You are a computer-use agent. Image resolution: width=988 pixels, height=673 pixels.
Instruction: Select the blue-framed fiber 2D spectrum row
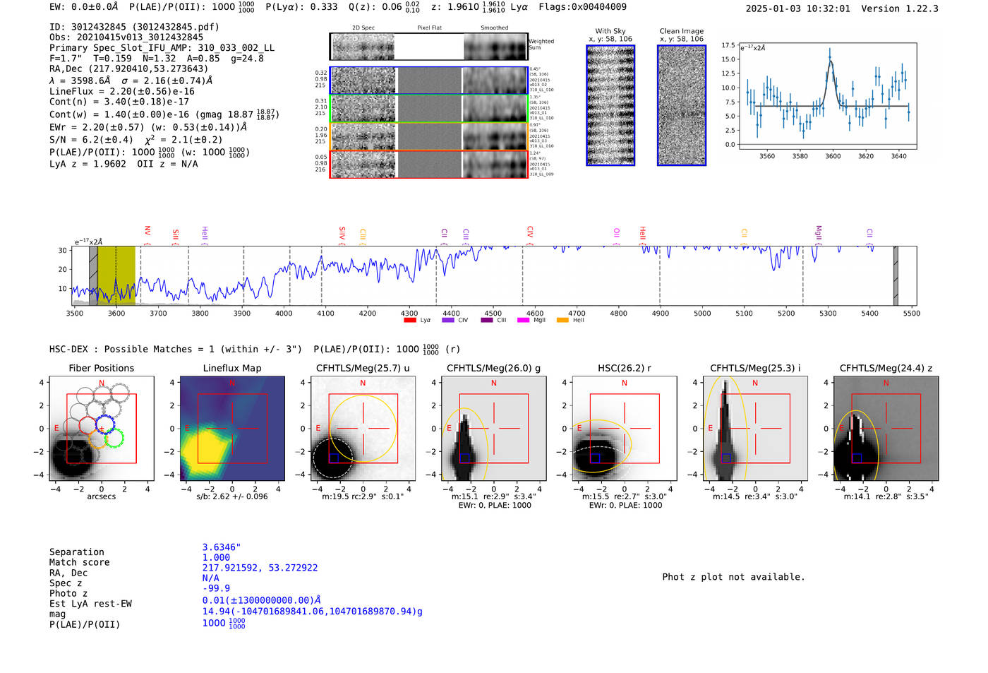click(x=429, y=81)
